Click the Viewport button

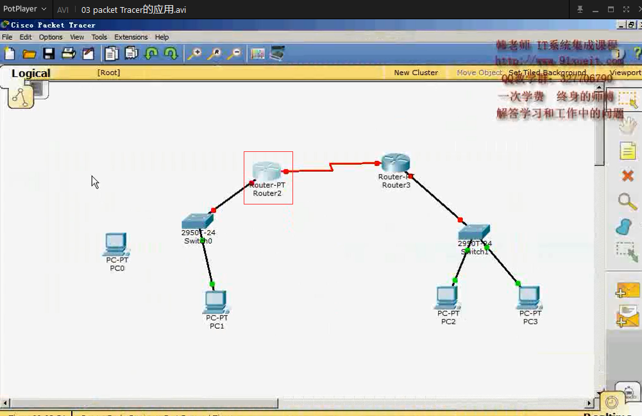pos(625,72)
